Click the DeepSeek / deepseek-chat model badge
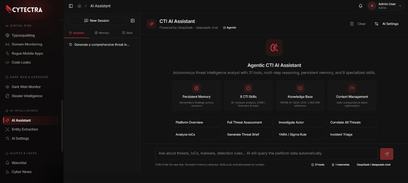 click(374, 165)
